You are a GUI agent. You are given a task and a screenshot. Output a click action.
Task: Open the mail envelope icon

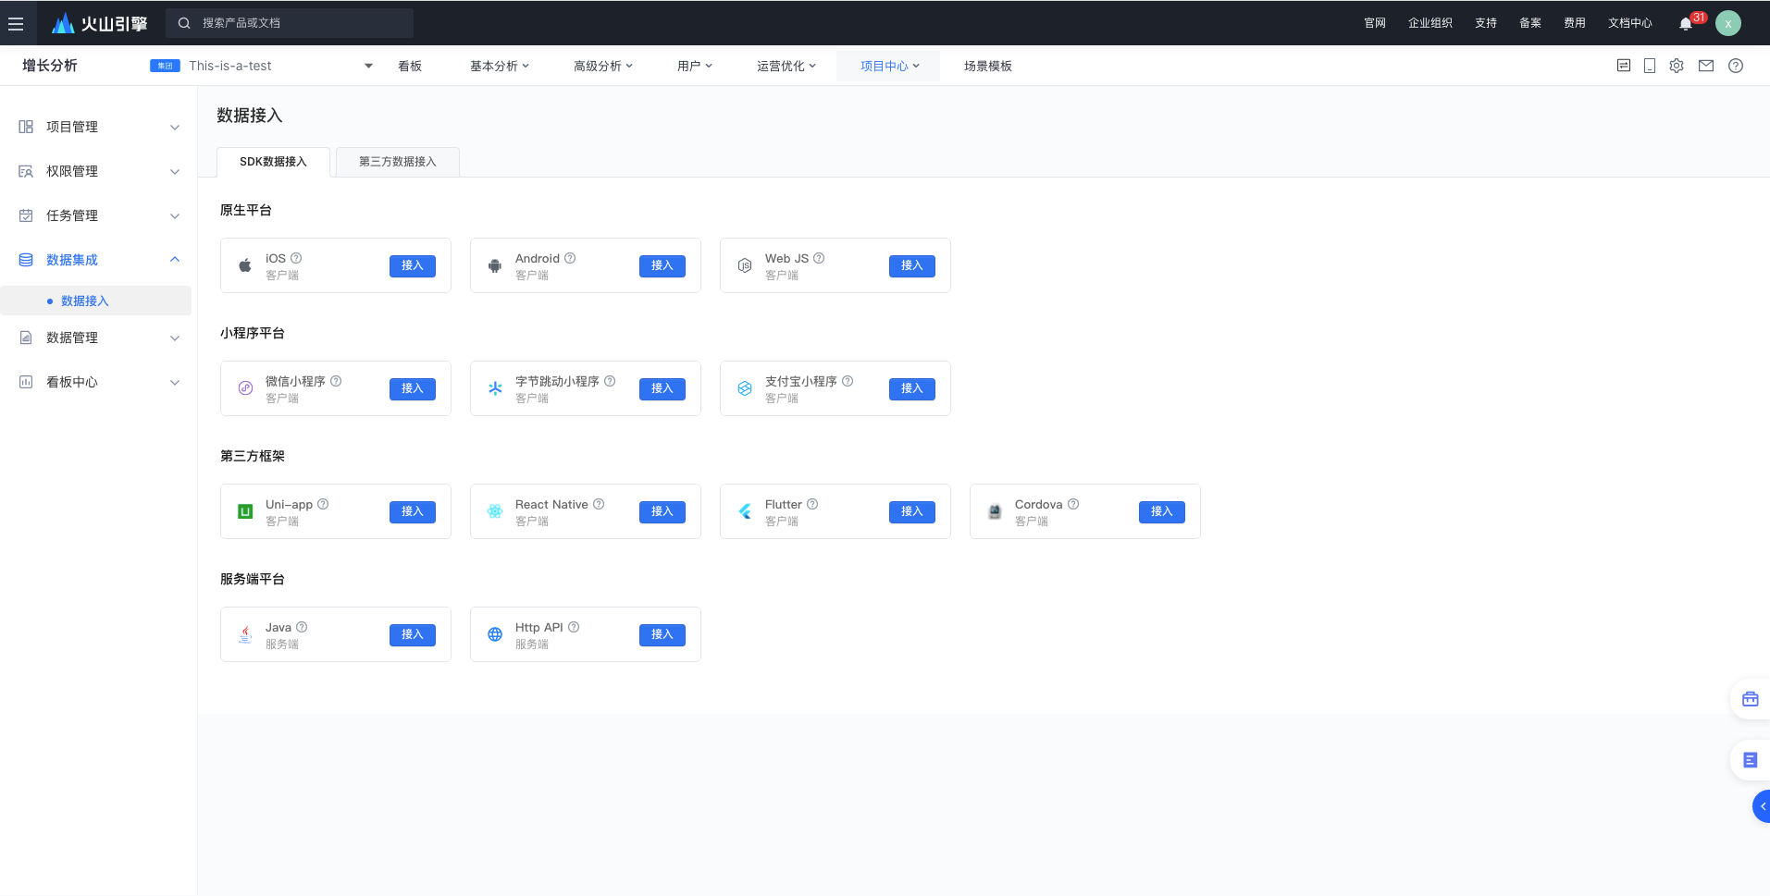[1706, 66]
